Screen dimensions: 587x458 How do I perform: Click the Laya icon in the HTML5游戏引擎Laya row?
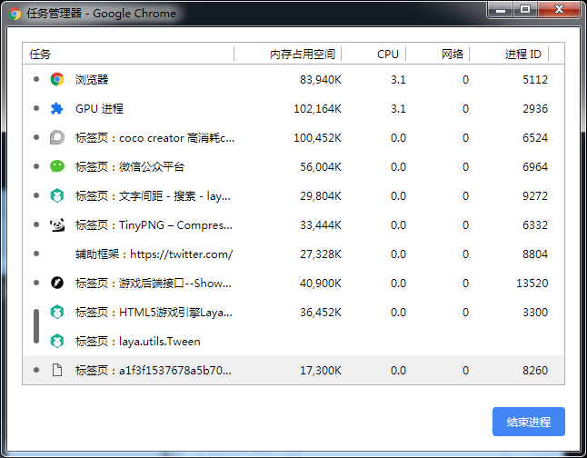point(57,312)
